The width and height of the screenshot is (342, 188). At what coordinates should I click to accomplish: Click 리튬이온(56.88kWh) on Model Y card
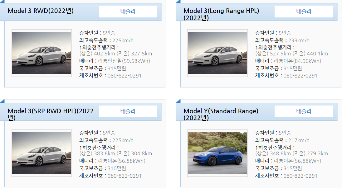(x=297, y=161)
